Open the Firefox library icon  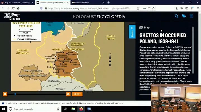[182, 8]
